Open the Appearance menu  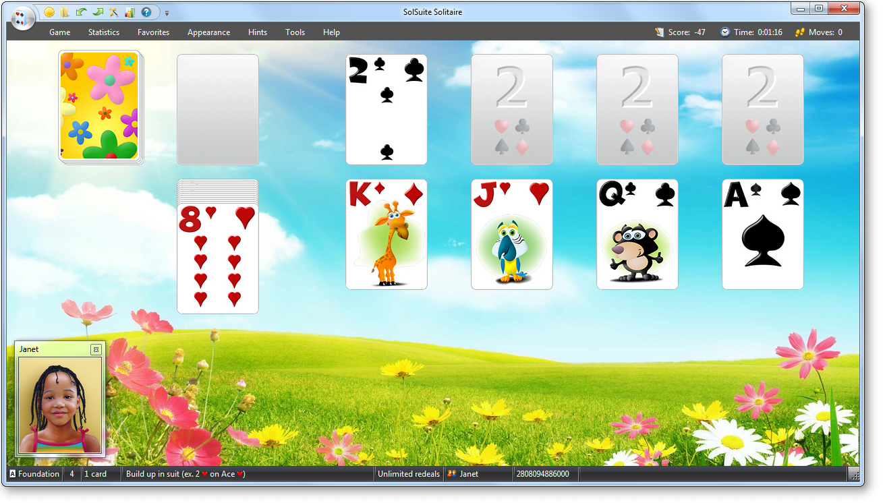208,32
